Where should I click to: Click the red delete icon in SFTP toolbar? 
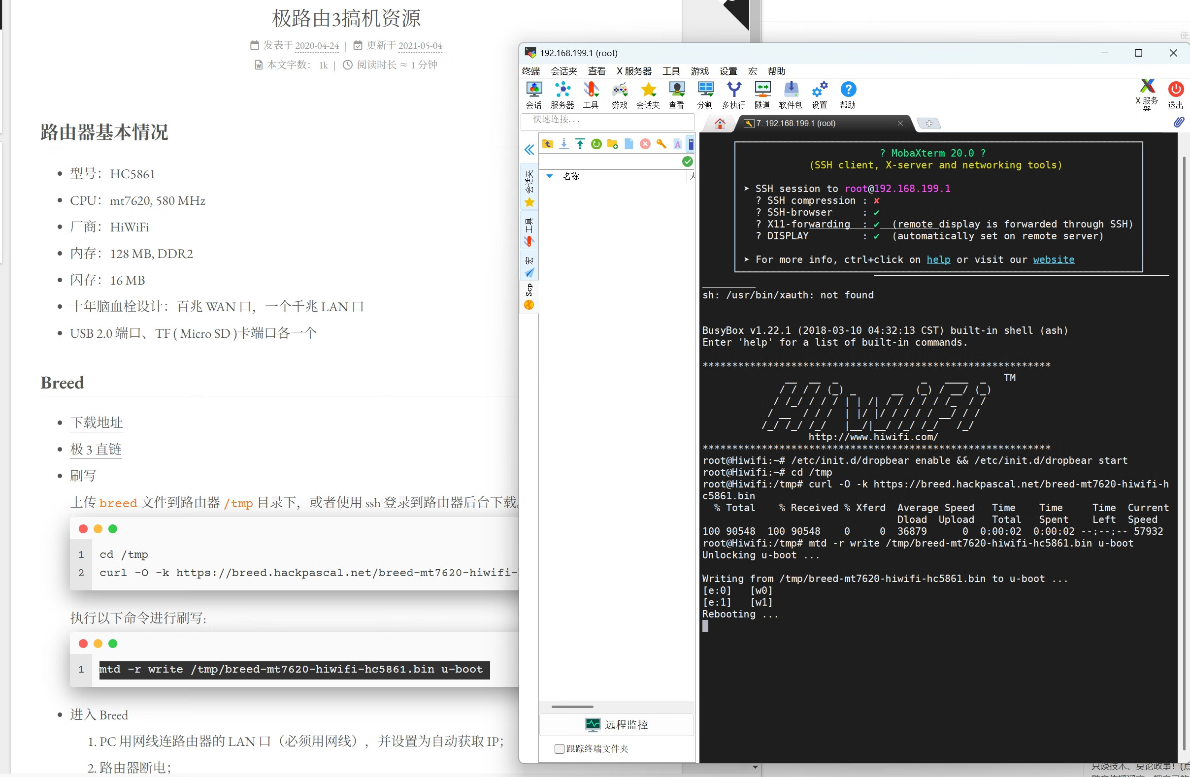click(x=645, y=144)
